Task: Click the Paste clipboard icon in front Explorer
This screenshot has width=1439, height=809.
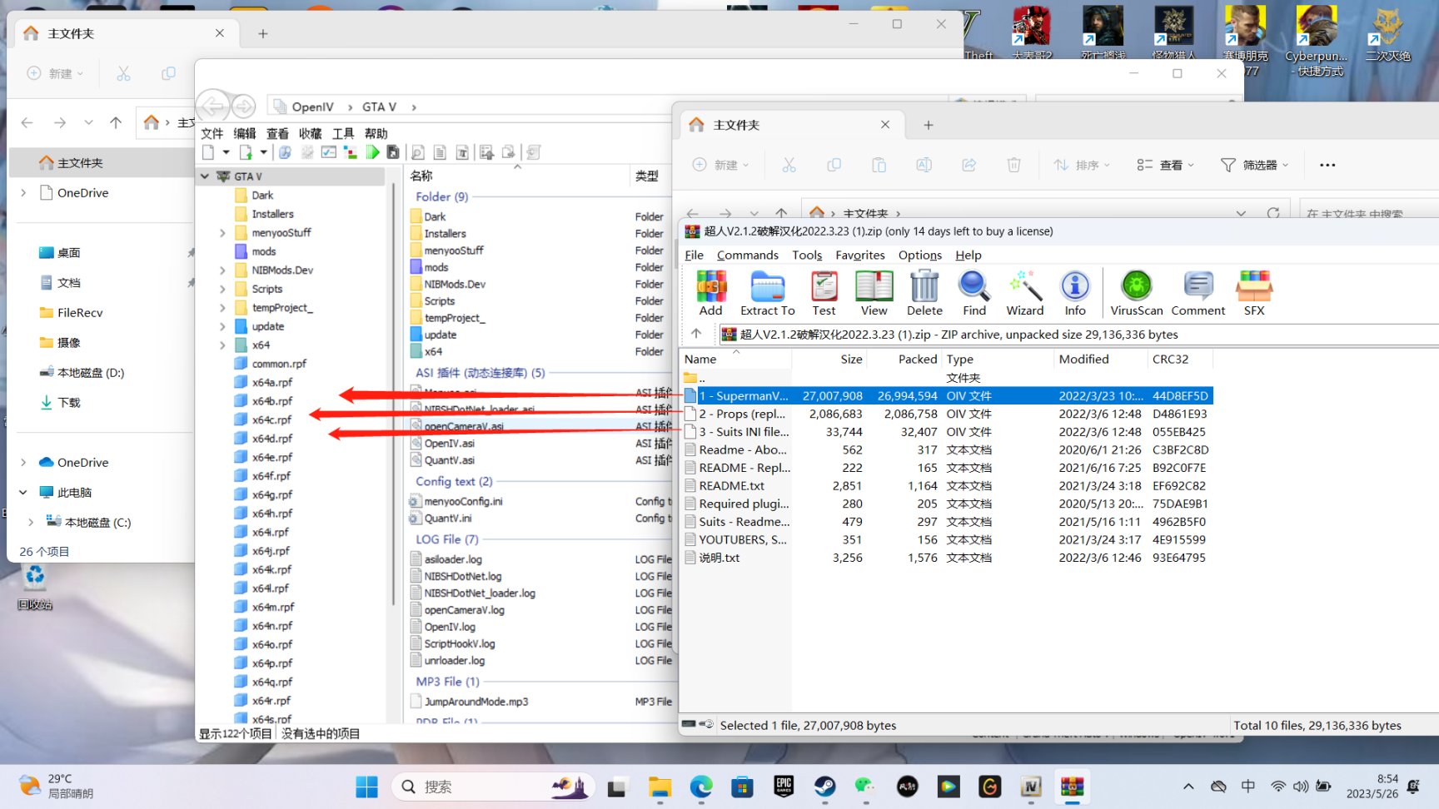Action: 879,165
